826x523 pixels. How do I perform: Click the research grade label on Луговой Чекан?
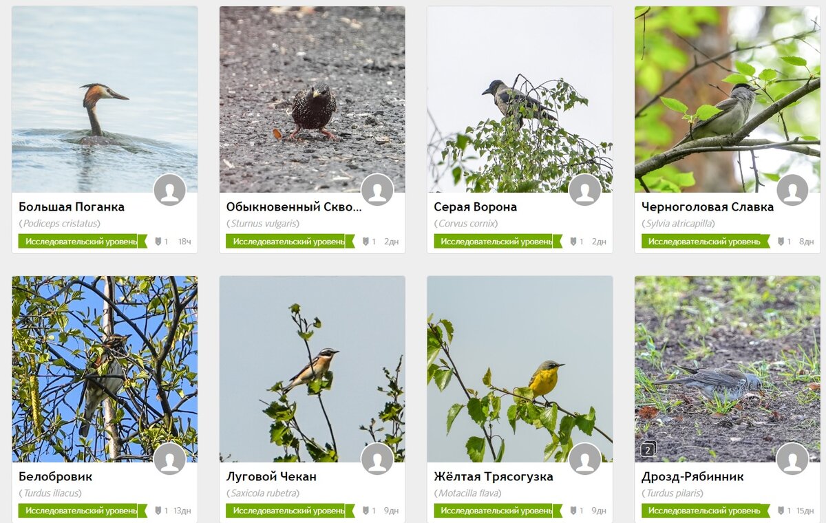(x=290, y=511)
